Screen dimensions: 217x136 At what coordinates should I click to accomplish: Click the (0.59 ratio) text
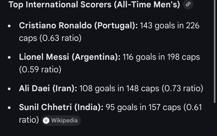pyautogui.click(x=40, y=70)
